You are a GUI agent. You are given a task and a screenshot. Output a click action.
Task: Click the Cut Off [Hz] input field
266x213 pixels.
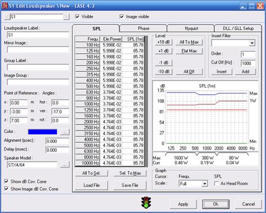tap(248, 63)
